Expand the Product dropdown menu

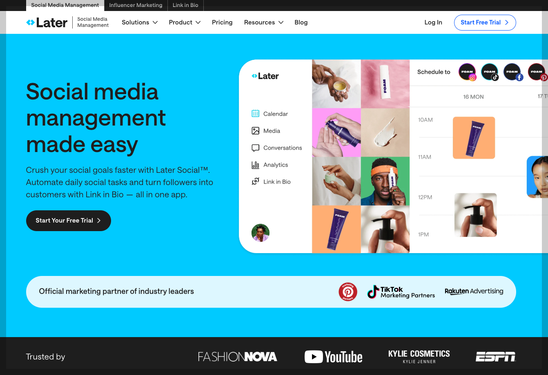(185, 22)
